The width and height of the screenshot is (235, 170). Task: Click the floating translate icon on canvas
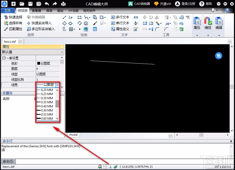point(219,56)
